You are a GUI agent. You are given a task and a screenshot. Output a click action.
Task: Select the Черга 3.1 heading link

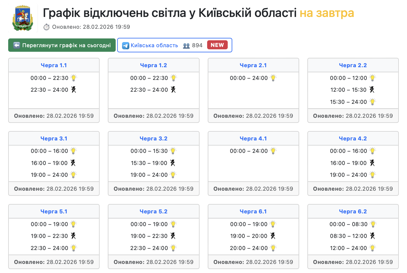(54, 139)
